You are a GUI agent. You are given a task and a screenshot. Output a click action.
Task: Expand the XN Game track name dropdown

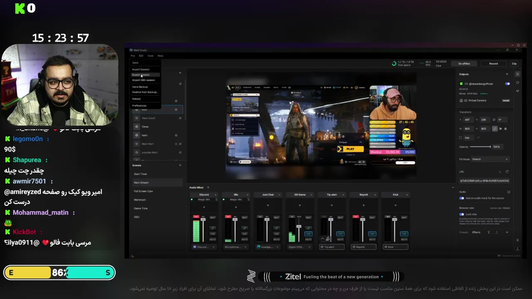point(311,194)
